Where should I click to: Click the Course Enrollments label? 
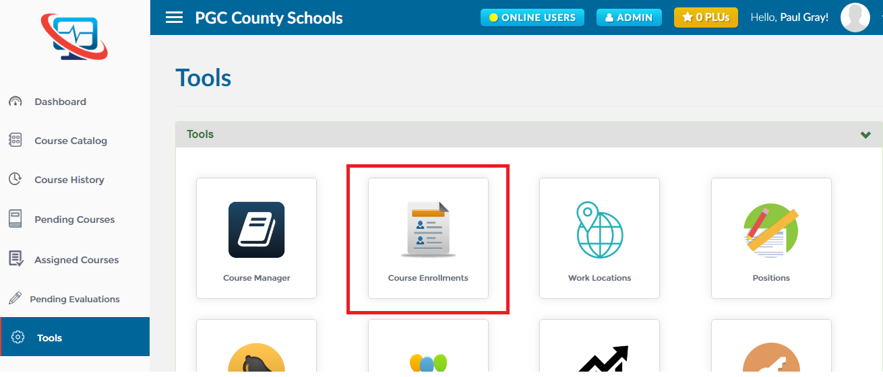coord(428,278)
